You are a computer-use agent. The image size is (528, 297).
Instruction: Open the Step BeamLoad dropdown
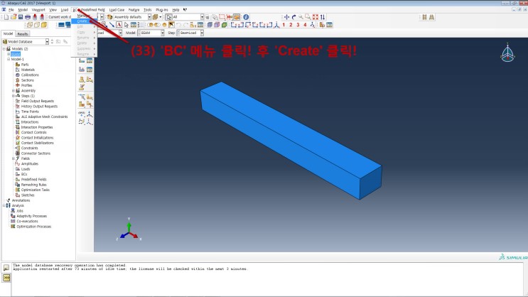tap(202, 33)
